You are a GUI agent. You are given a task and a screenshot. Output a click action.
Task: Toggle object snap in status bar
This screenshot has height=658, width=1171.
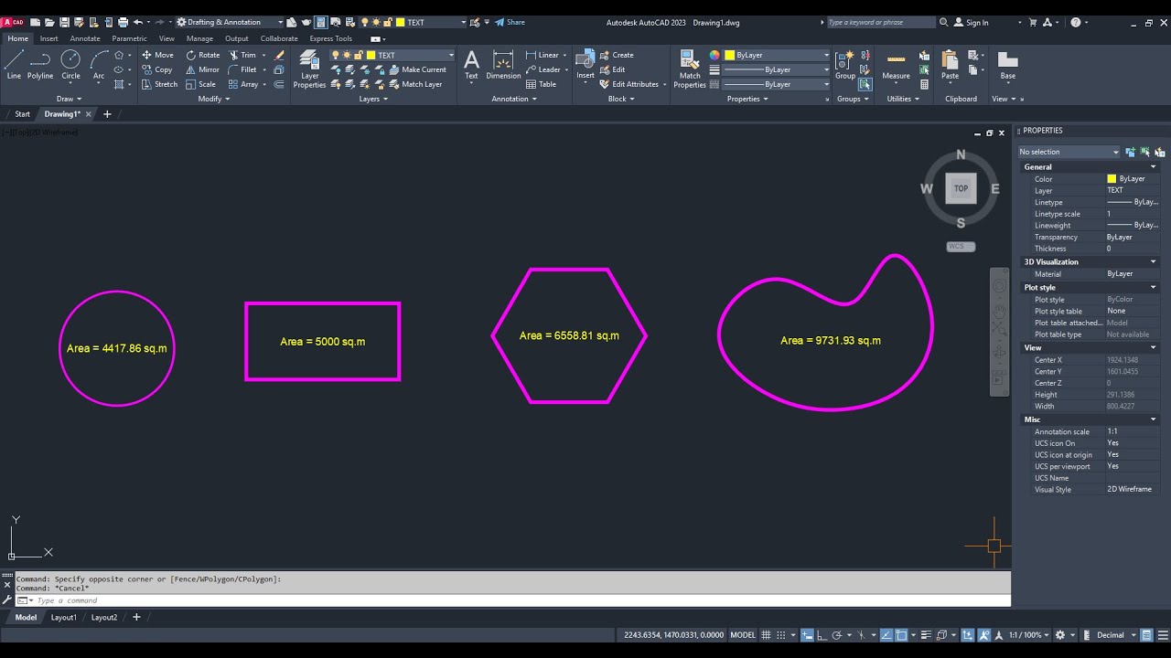point(901,635)
